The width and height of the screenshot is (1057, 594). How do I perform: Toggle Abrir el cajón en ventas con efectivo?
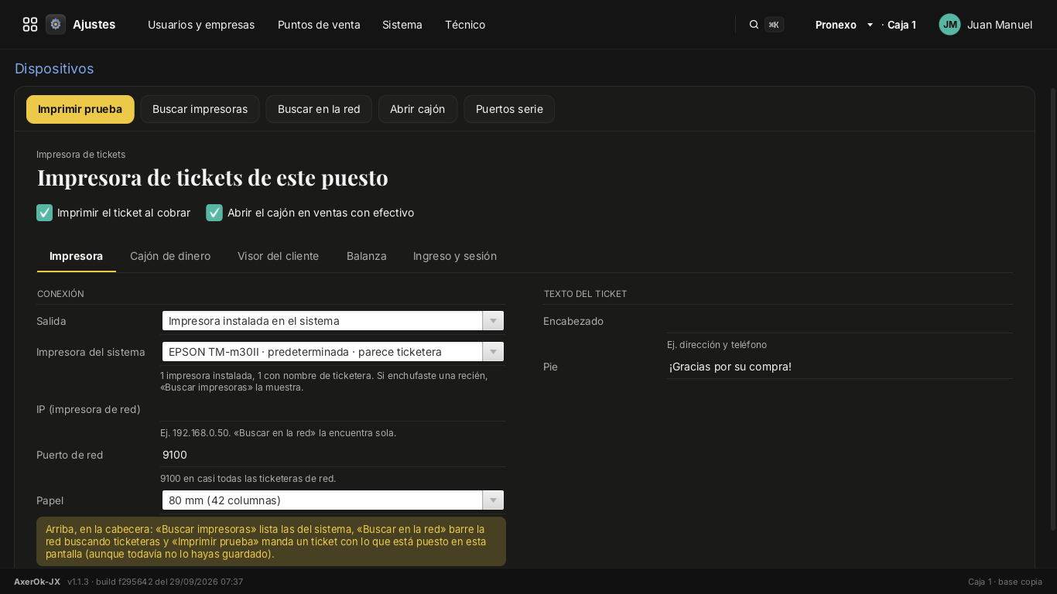coord(214,213)
